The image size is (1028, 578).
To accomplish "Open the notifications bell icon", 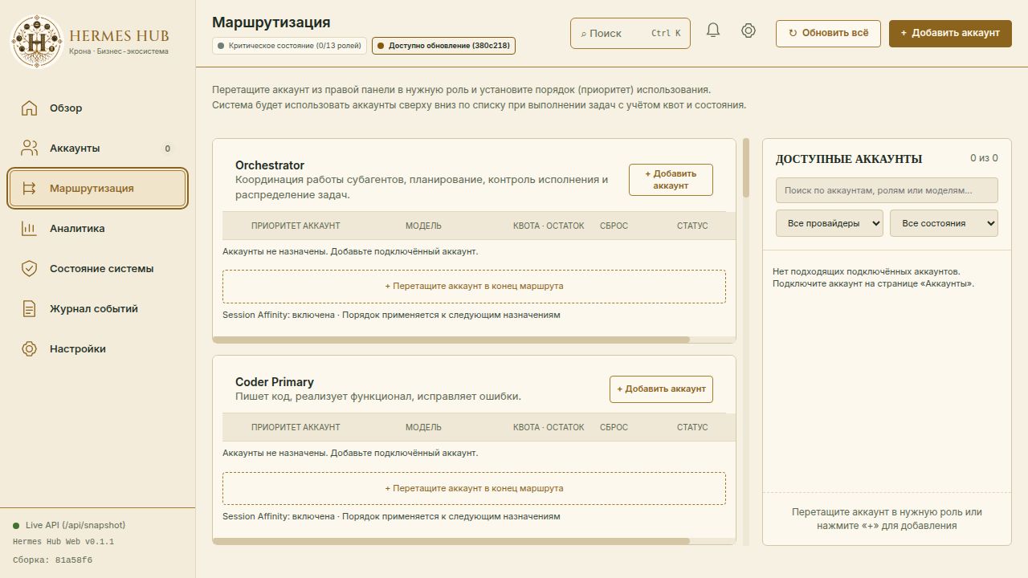I will click(x=712, y=31).
